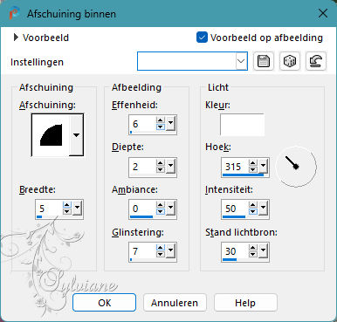The image size is (337, 322).
Task: Click the randomize parameters dice icon
Action: [290, 61]
